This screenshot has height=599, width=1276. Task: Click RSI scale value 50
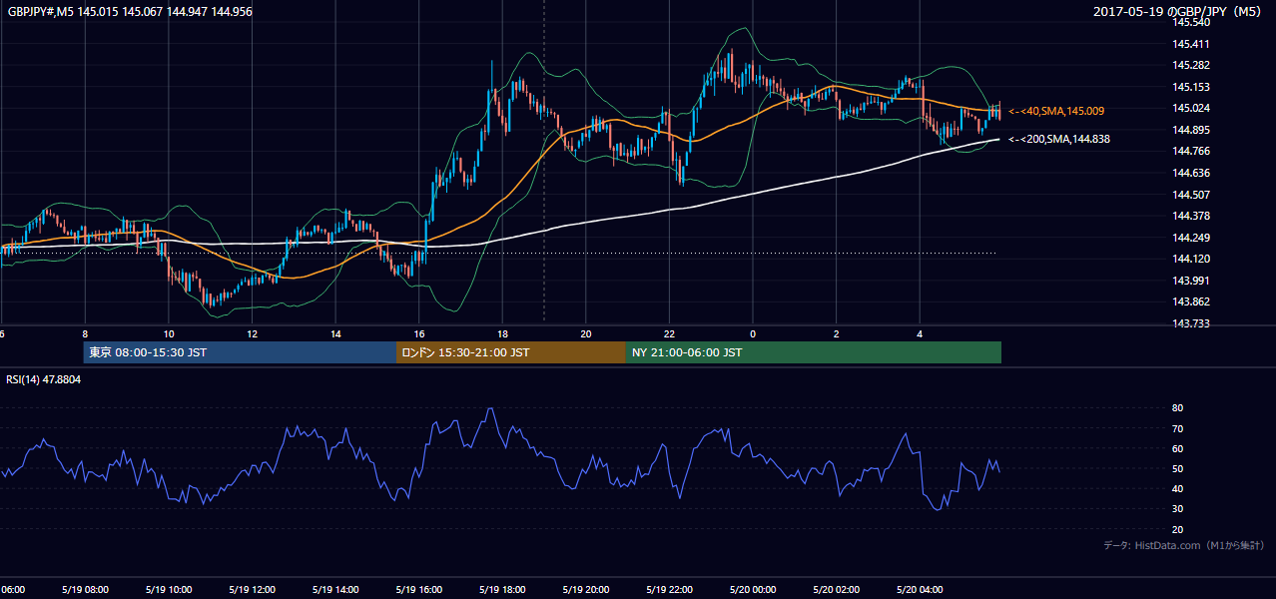tap(1178, 469)
